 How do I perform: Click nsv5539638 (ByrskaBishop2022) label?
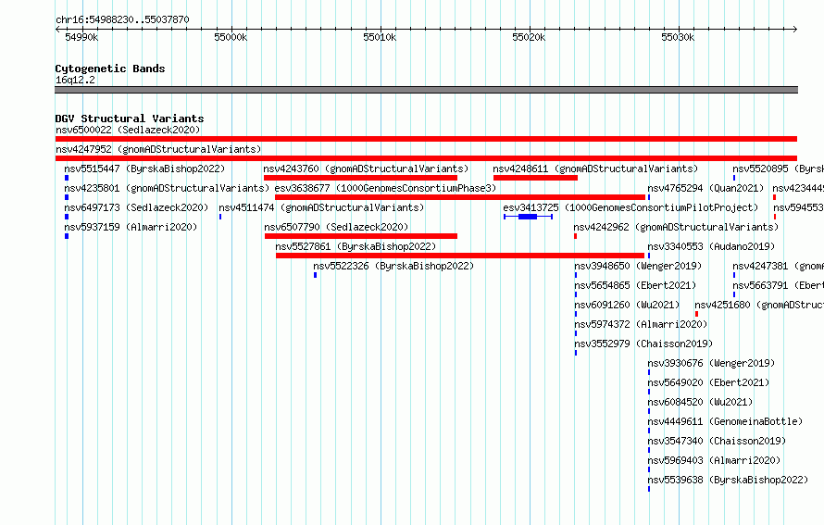click(x=728, y=480)
